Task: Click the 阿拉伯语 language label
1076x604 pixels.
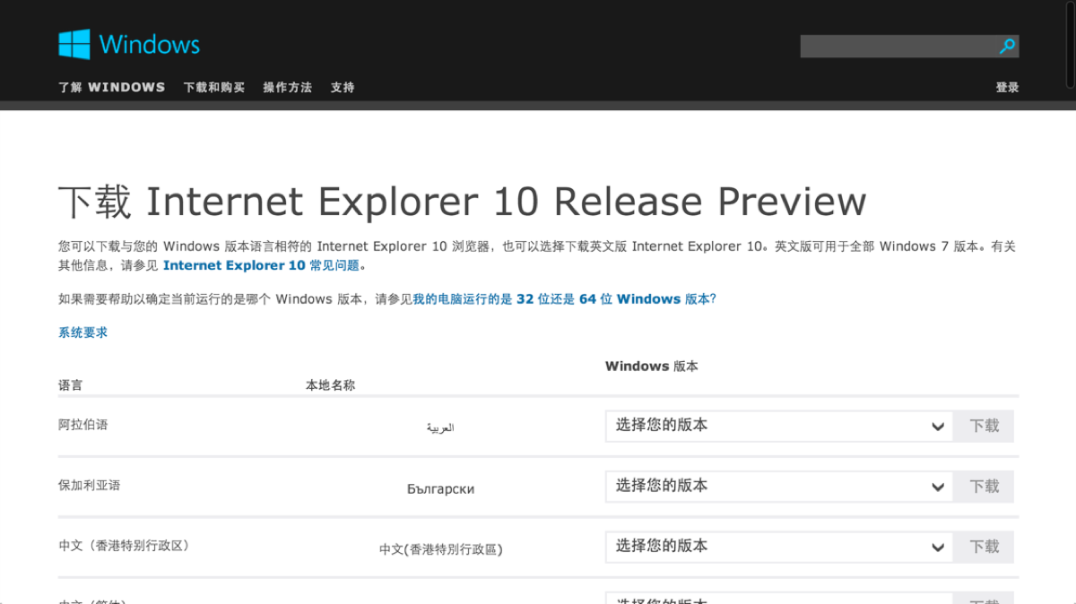Action: point(82,425)
